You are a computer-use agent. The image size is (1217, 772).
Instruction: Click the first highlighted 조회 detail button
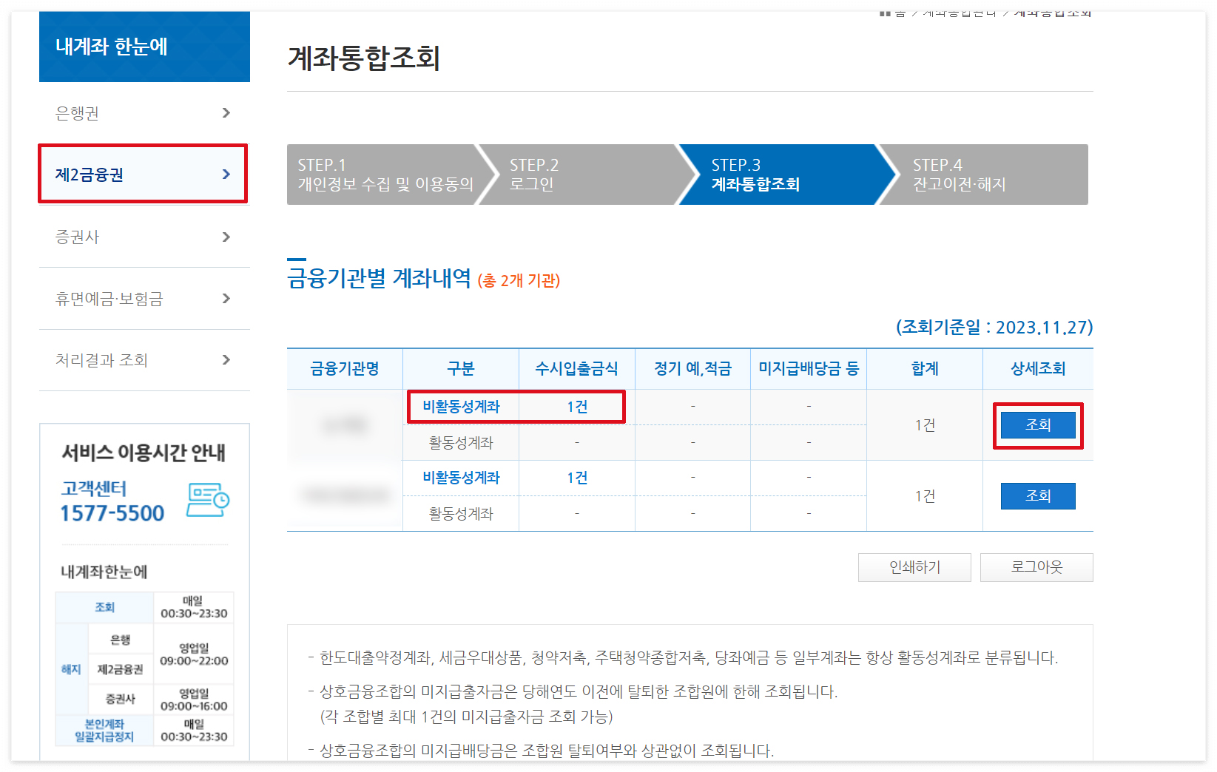coord(1037,424)
